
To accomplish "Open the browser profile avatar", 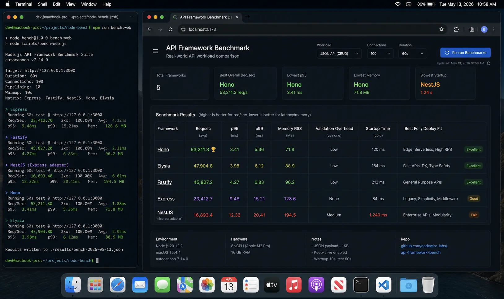I will pos(484,29).
